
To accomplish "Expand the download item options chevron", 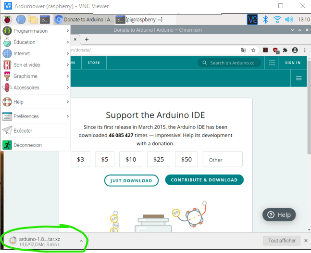I will point(81,241).
